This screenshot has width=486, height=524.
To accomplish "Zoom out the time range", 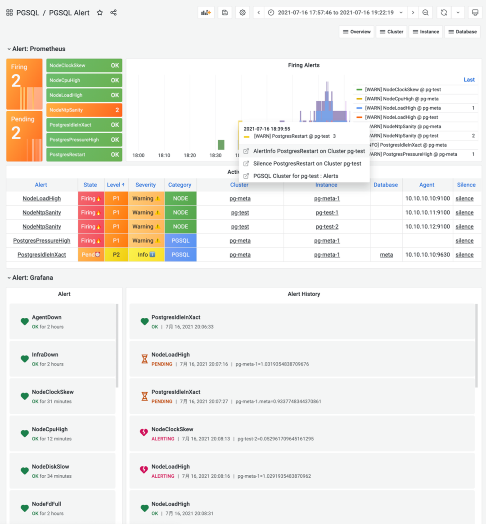I will click(426, 13).
